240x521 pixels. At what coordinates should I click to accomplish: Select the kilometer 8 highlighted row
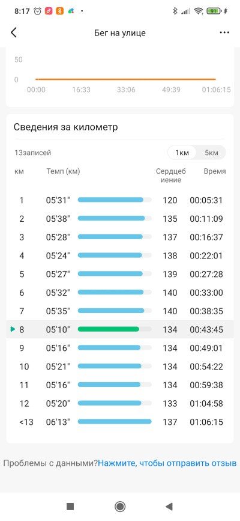(120, 330)
